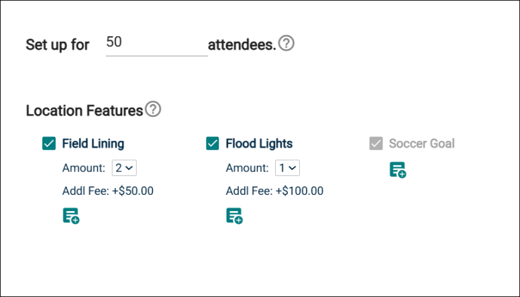Viewport: 520px width, 297px height.
Task: Click the Amount label under Field Lining
Action: point(84,168)
